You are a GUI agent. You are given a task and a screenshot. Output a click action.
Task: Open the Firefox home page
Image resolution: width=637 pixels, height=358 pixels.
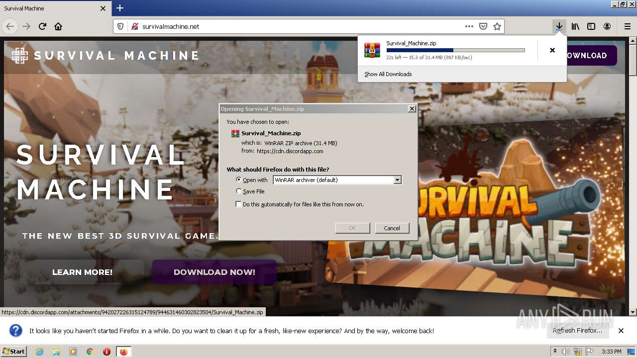pyautogui.click(x=58, y=26)
